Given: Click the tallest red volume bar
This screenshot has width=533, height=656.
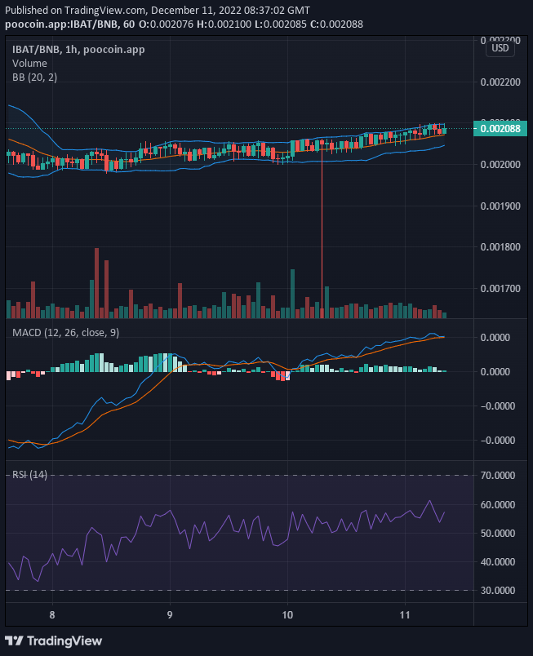Looking at the screenshot, I should [96, 283].
